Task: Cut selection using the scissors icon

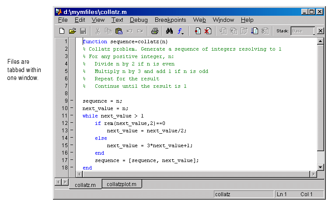Action: (98, 31)
